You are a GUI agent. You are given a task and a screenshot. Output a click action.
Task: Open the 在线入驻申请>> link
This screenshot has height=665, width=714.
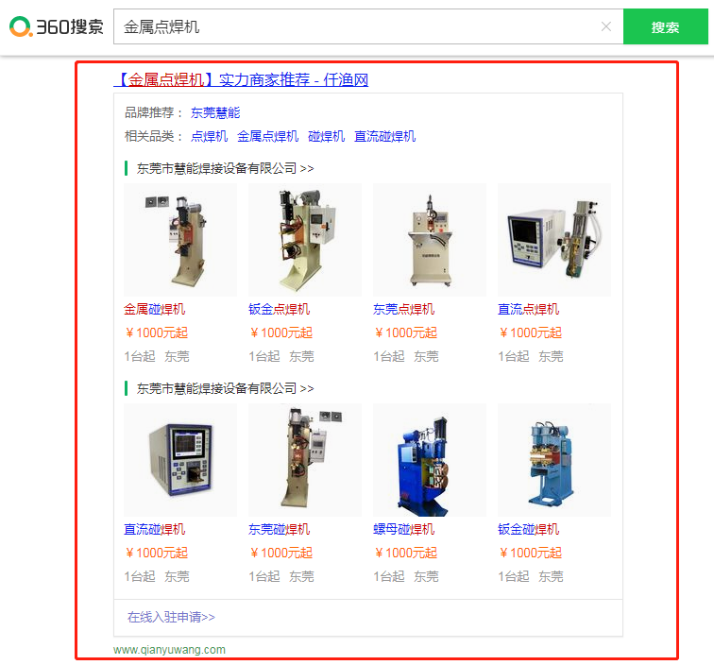pos(171,617)
